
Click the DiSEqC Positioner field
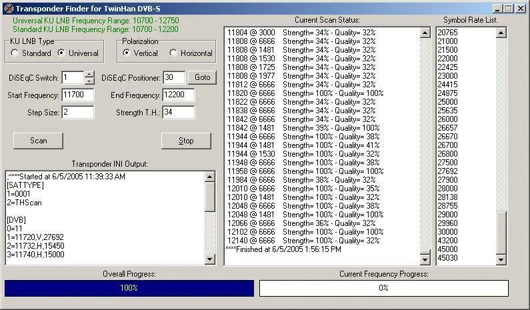coord(175,77)
